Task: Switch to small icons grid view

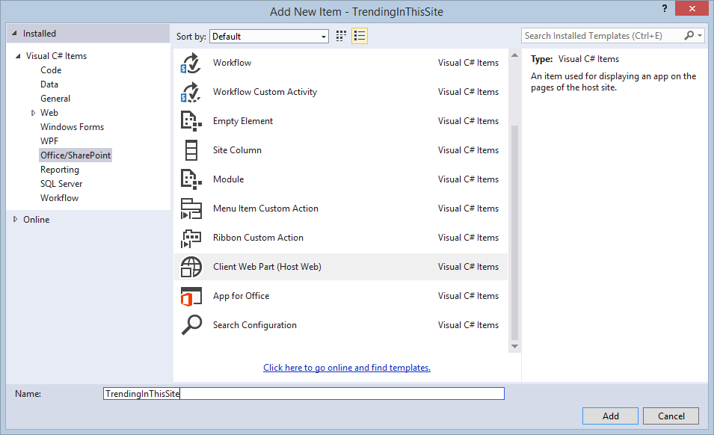Action: pyautogui.click(x=341, y=36)
